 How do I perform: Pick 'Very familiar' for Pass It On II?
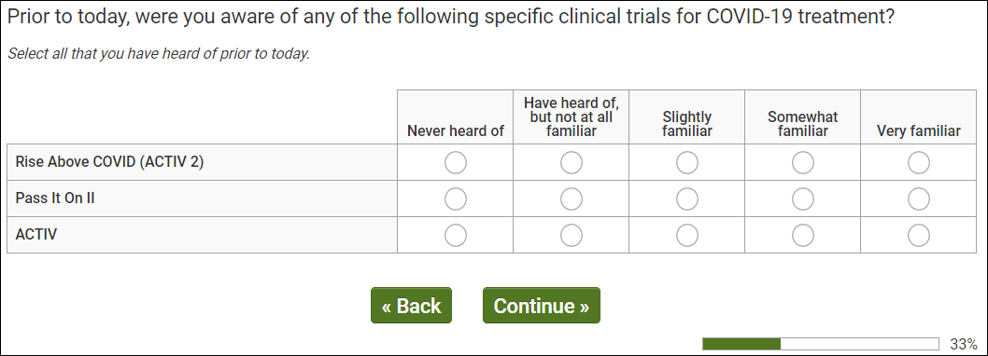pos(919,199)
